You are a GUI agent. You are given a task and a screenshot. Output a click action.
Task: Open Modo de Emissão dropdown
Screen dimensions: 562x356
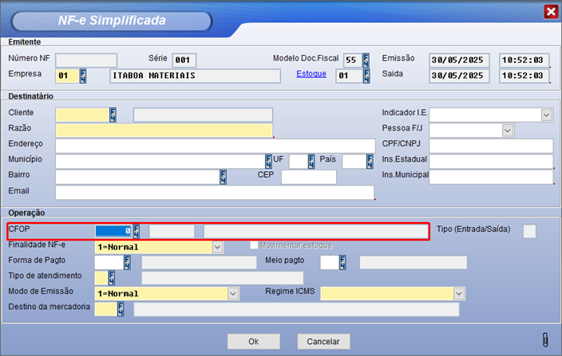point(233,294)
